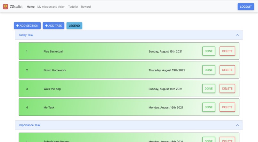This screenshot has height=142, width=258.
Task: Click Thursday, August 19th 2021 date
Action: 167,70
